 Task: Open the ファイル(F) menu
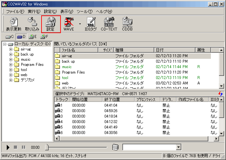click(x=15, y=11)
